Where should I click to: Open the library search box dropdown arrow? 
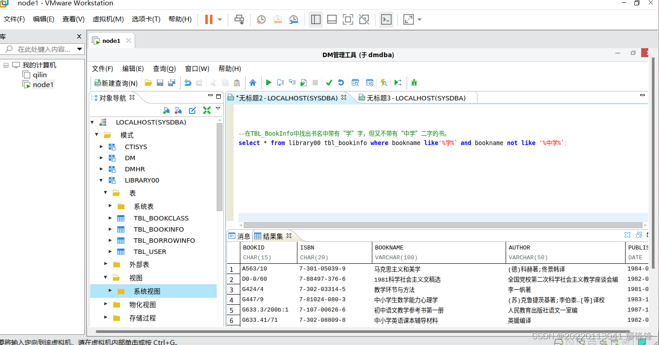80,49
